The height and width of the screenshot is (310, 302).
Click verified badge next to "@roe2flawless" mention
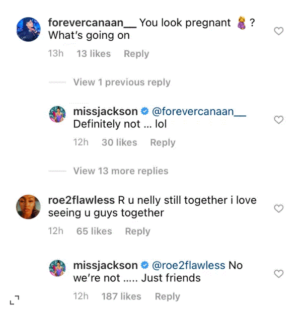pyautogui.click(x=145, y=265)
